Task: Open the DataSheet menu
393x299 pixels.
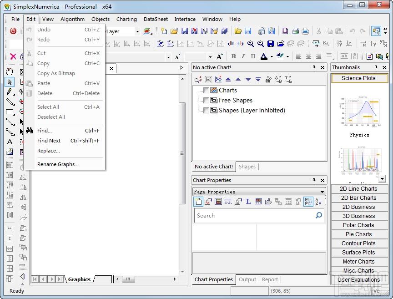Action: [x=156, y=19]
